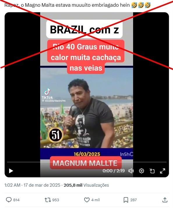Repost using the retweet arrows icon

(x=48, y=200)
